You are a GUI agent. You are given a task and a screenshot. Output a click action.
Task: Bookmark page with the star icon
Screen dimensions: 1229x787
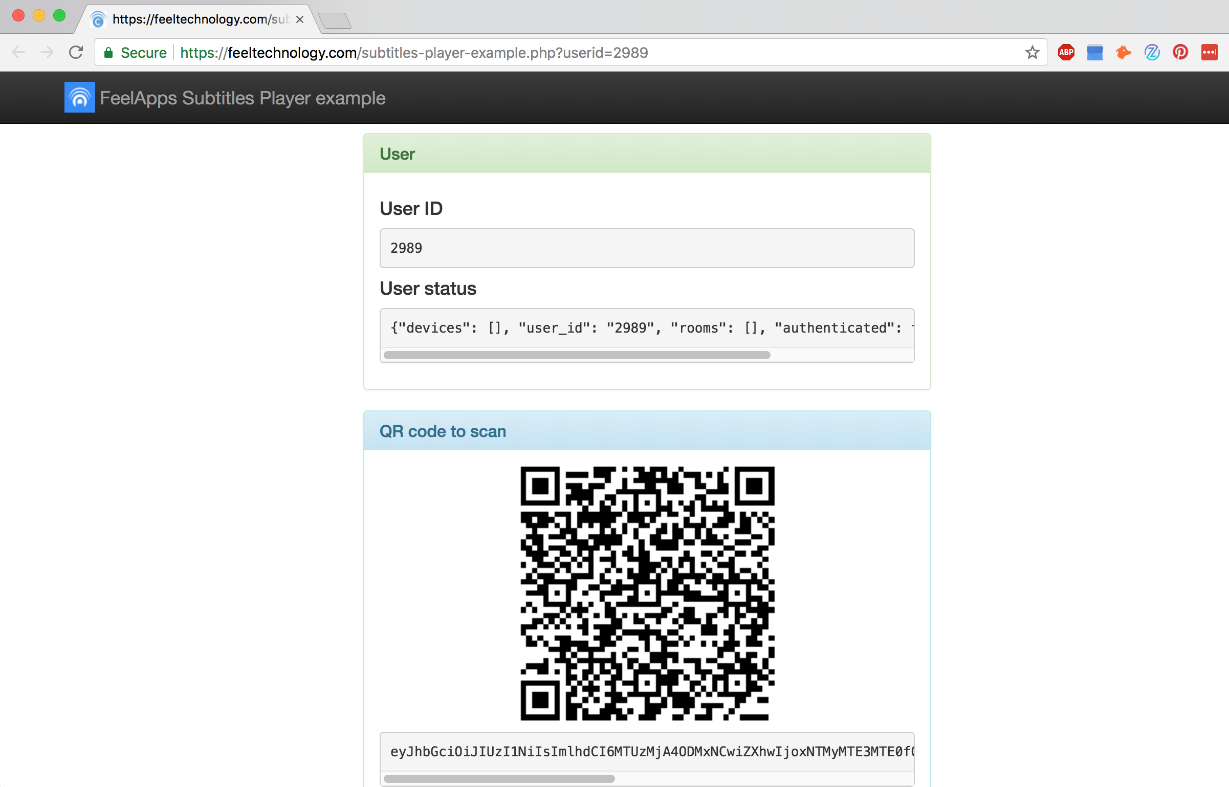[x=1032, y=52]
